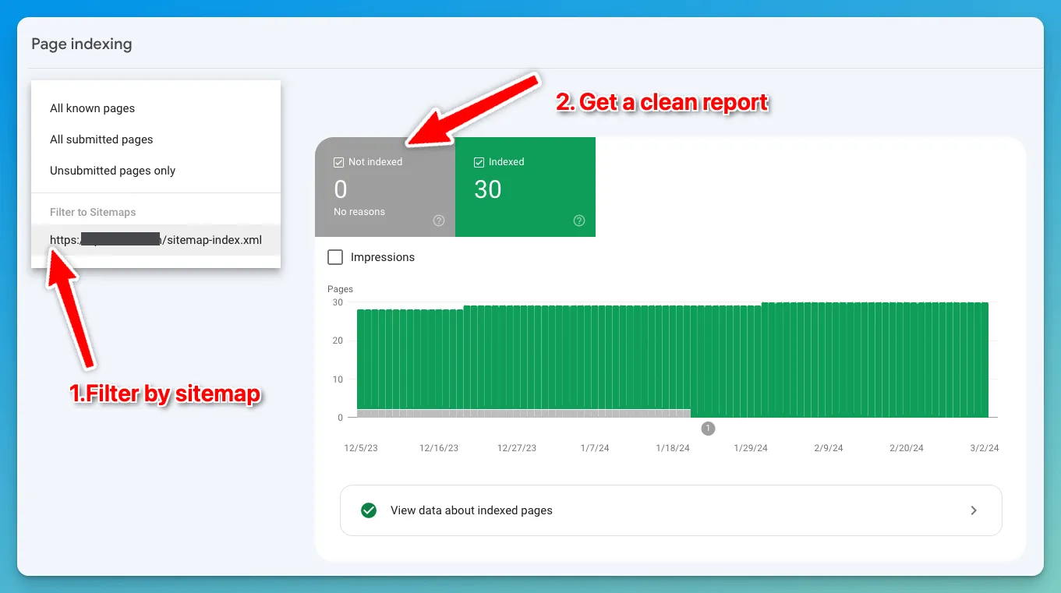Expand the chevron arrow in View data row
The image size is (1061, 593).
coord(974,510)
